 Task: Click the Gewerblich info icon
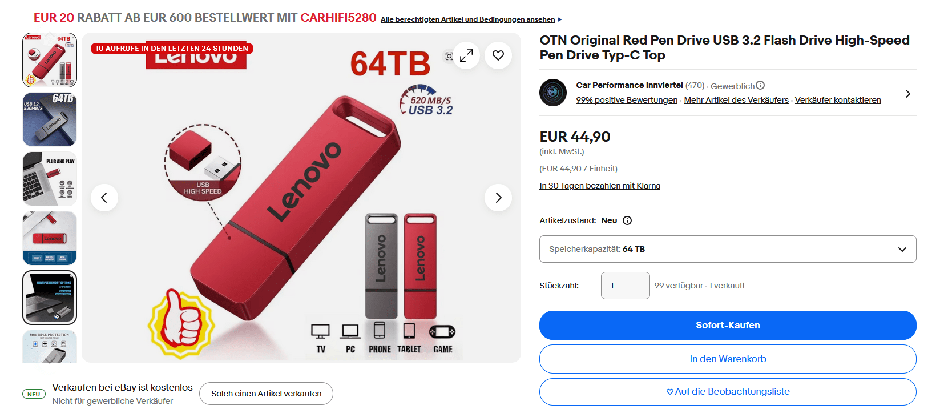click(760, 85)
